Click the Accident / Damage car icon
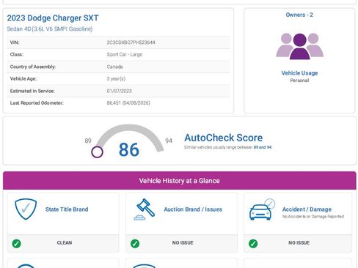 coord(262,209)
